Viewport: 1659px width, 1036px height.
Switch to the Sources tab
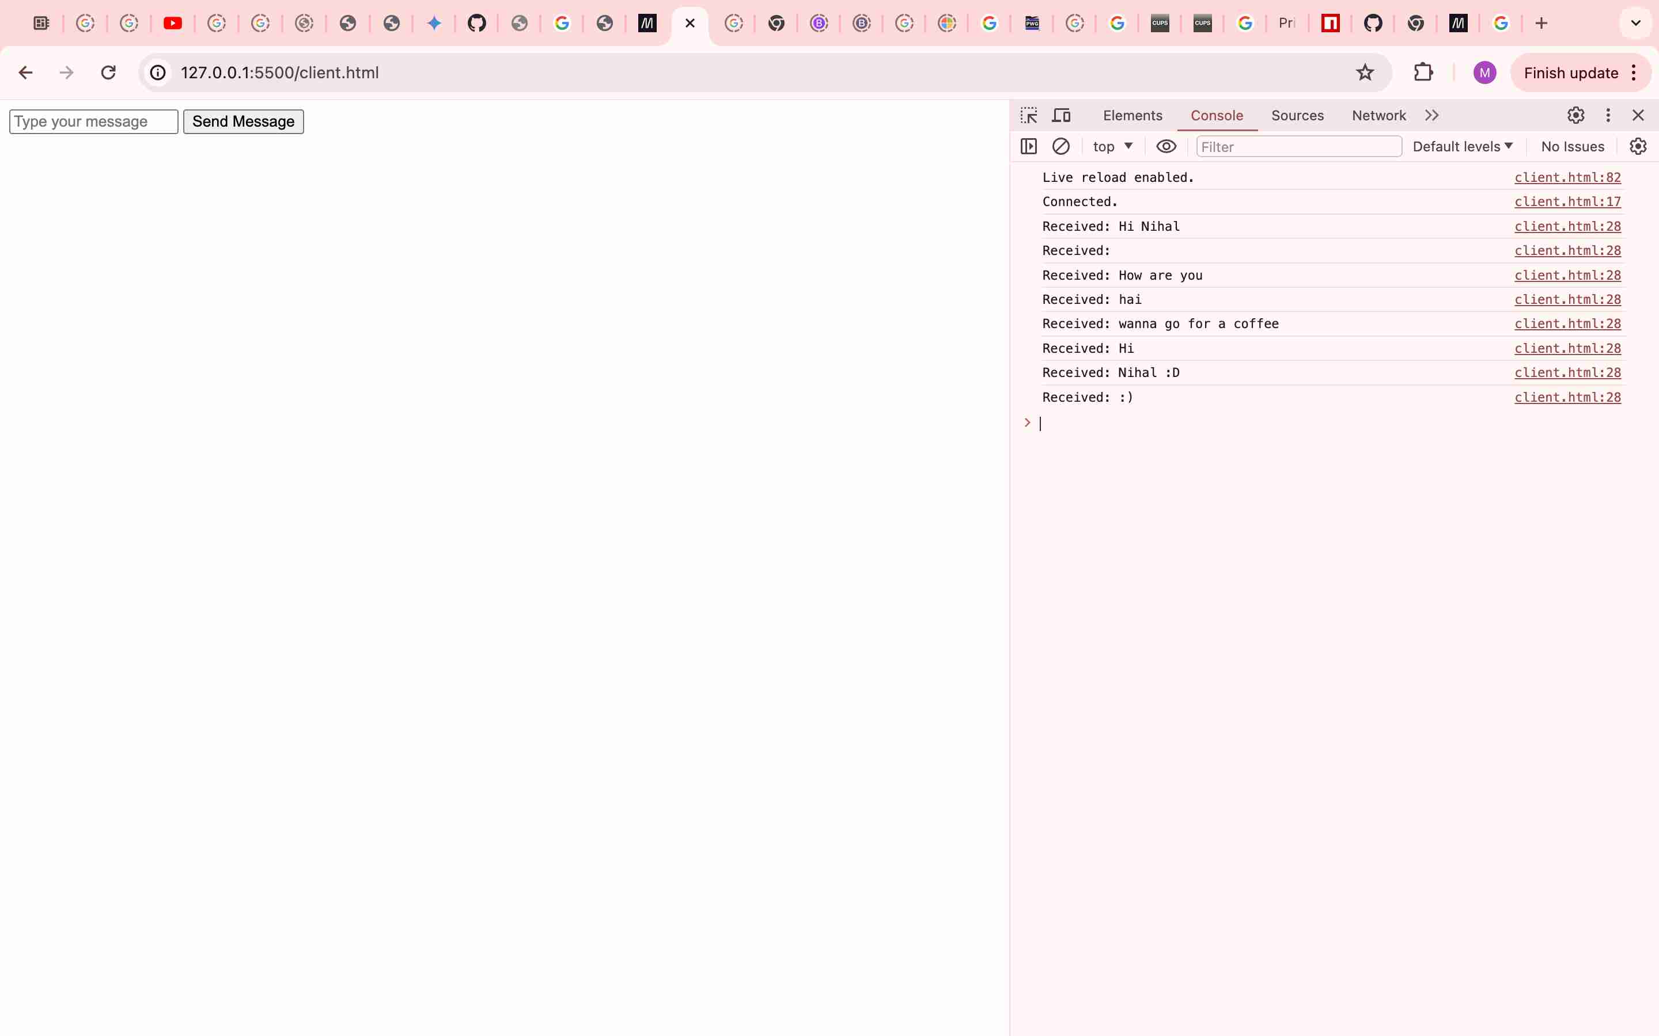[1297, 115]
